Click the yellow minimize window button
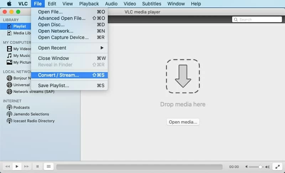This screenshot has height=173, width=285. [x=11, y=12]
